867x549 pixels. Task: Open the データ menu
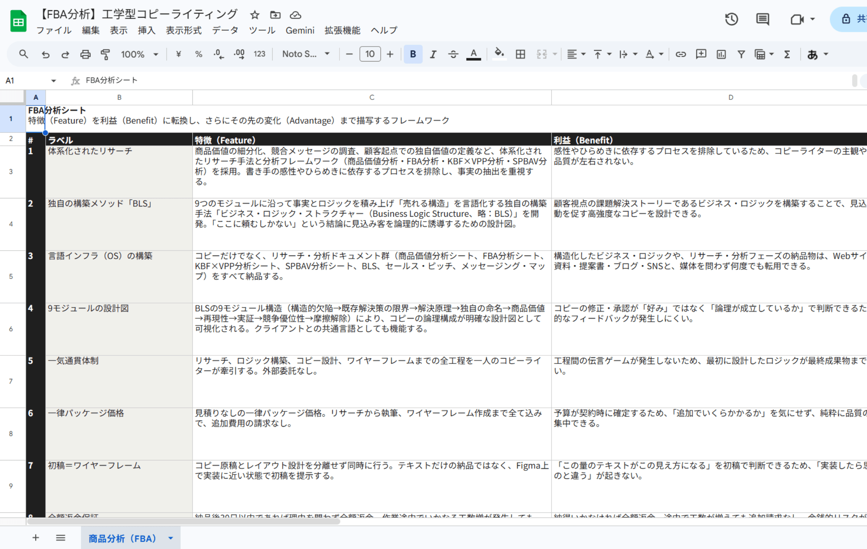225,30
